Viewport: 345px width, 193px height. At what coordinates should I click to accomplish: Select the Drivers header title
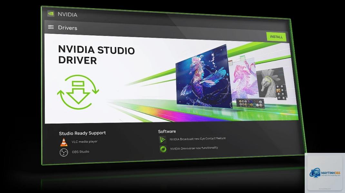point(67,28)
